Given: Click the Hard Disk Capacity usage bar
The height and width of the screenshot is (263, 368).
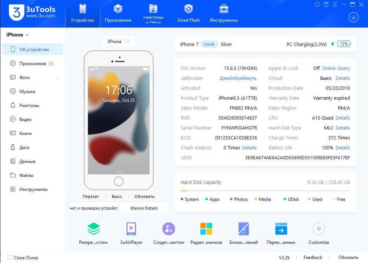Looking at the screenshot, I should point(265,191).
